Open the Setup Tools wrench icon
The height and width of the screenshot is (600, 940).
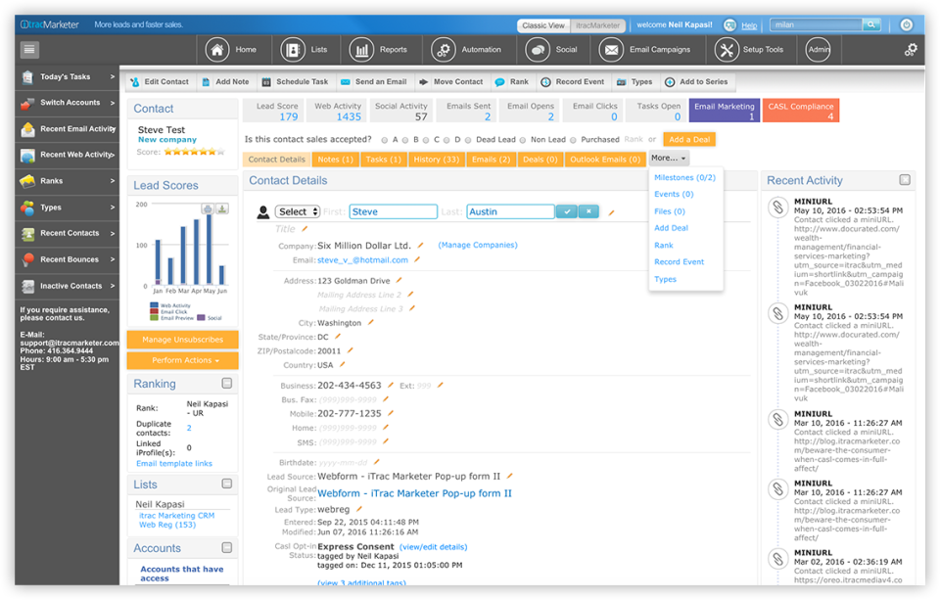(727, 50)
